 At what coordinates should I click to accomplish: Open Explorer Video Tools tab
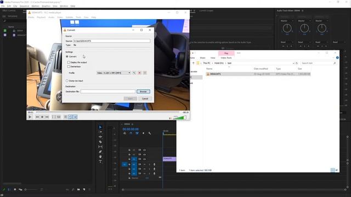tap(226, 58)
